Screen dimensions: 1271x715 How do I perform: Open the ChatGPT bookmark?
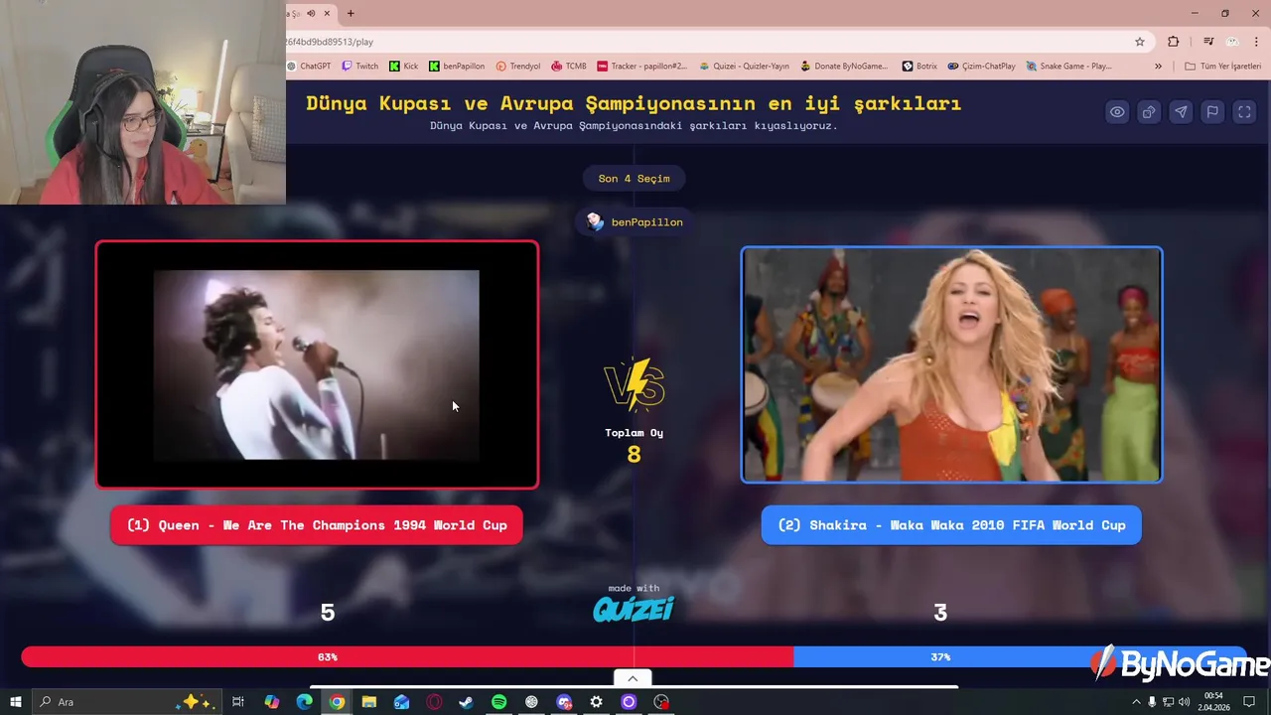tap(309, 67)
